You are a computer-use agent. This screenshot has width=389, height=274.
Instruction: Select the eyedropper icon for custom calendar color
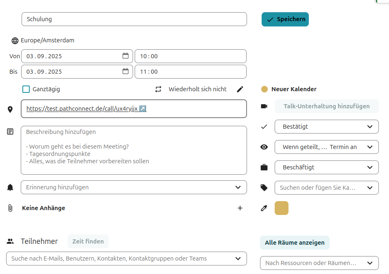coord(264,208)
